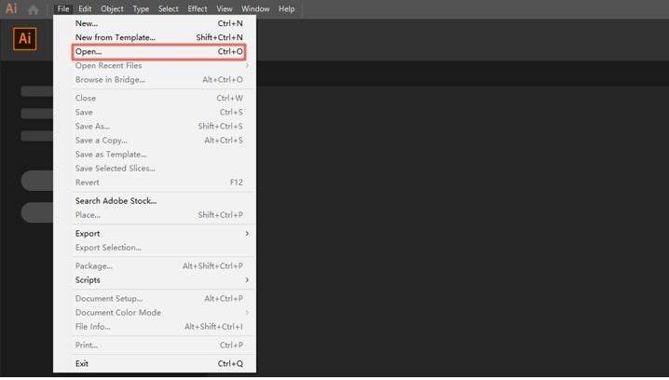Open the Object menu
The image size is (669, 380).
pyautogui.click(x=112, y=8)
